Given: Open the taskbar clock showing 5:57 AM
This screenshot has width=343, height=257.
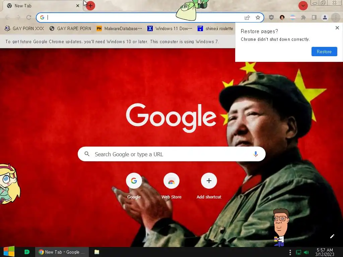Looking at the screenshot, I should point(325,252).
